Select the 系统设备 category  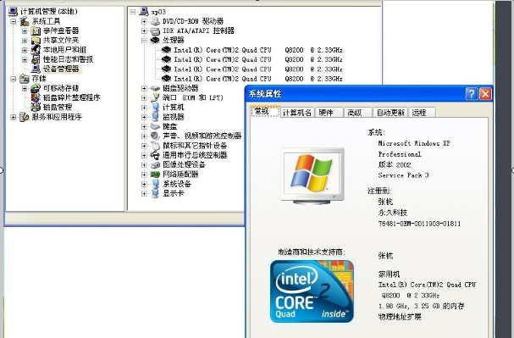click(x=177, y=184)
